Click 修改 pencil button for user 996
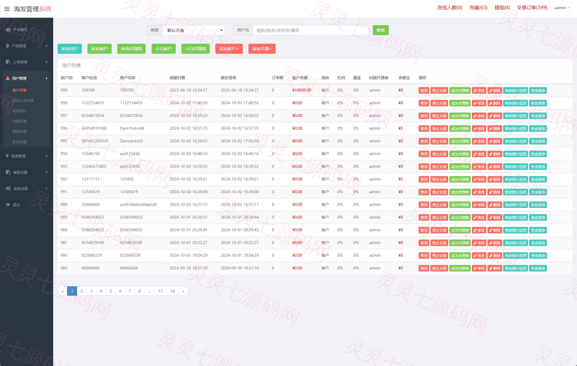This screenshot has height=366, width=577. pyautogui.click(x=479, y=128)
